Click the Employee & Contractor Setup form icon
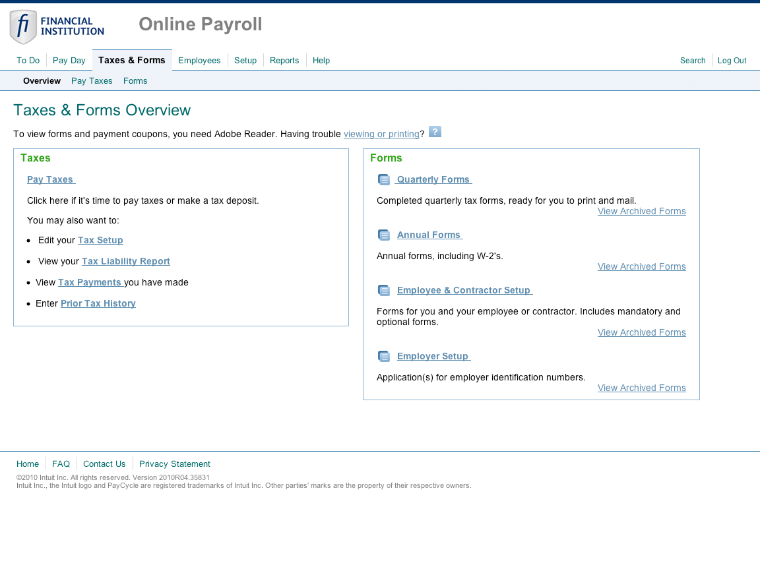 [384, 289]
